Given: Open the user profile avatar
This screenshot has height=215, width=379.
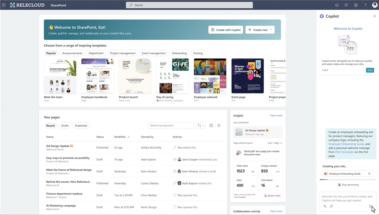Looking at the screenshot, I should (375, 5).
